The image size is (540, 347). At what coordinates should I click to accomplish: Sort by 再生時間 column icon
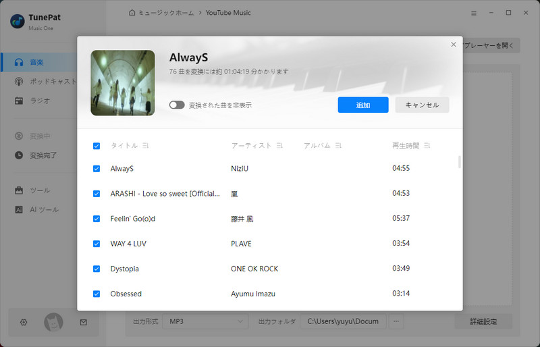[427, 146]
